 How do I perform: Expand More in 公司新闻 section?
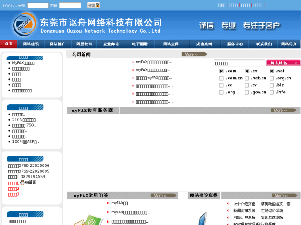tap(193, 54)
